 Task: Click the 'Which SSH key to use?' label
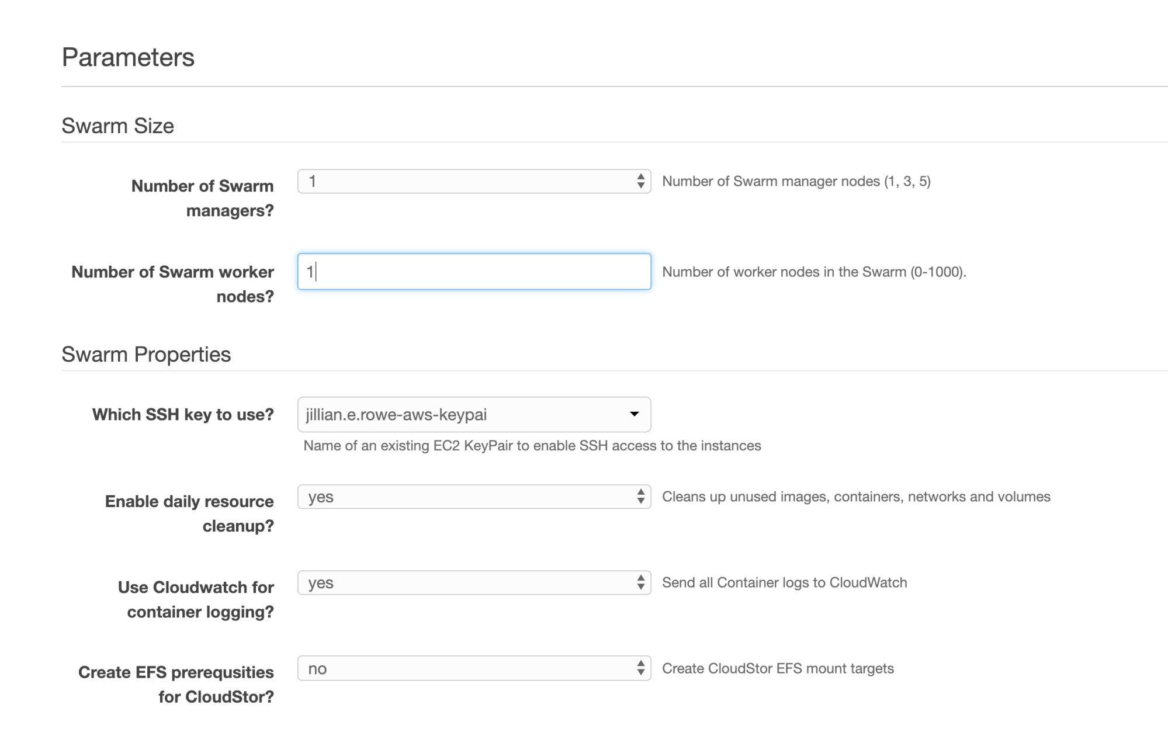point(183,414)
